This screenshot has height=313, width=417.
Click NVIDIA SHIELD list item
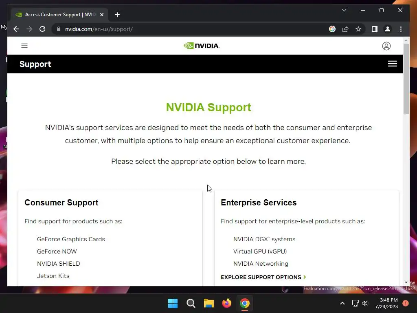click(59, 264)
